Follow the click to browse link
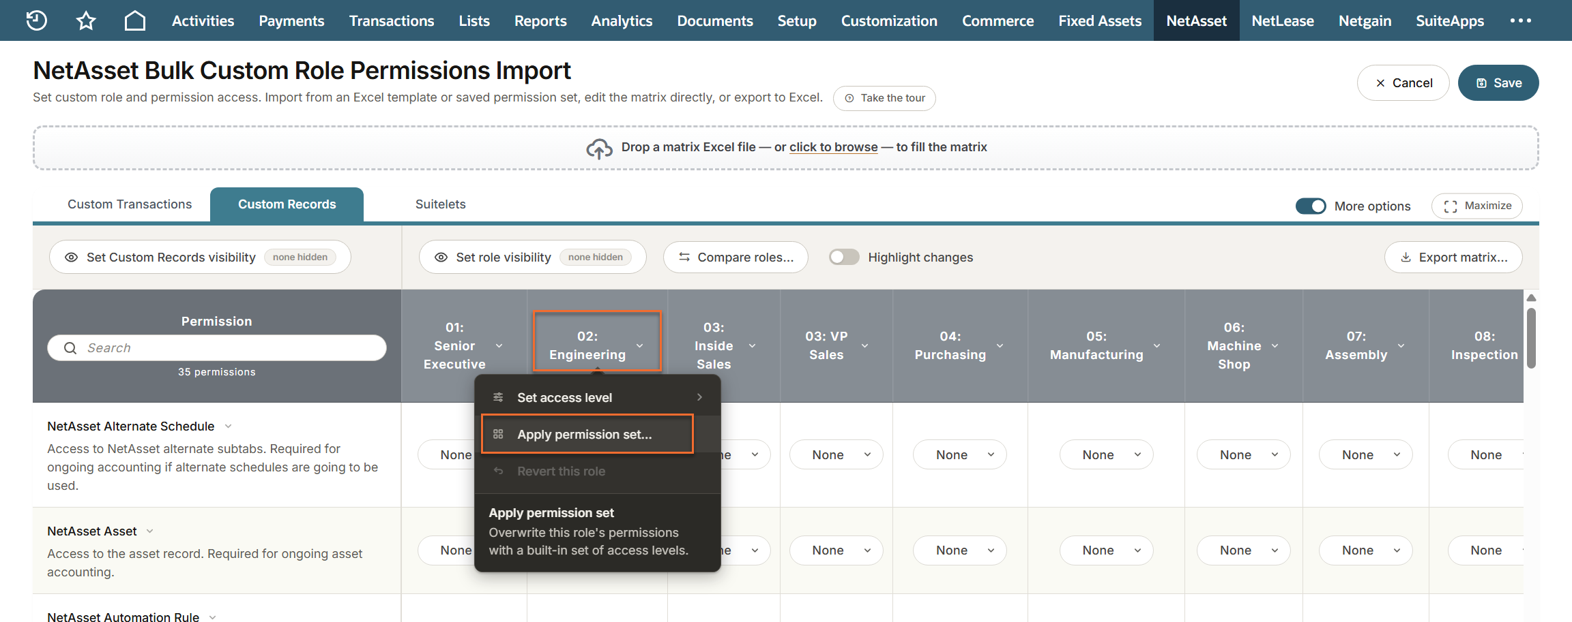 (x=833, y=147)
